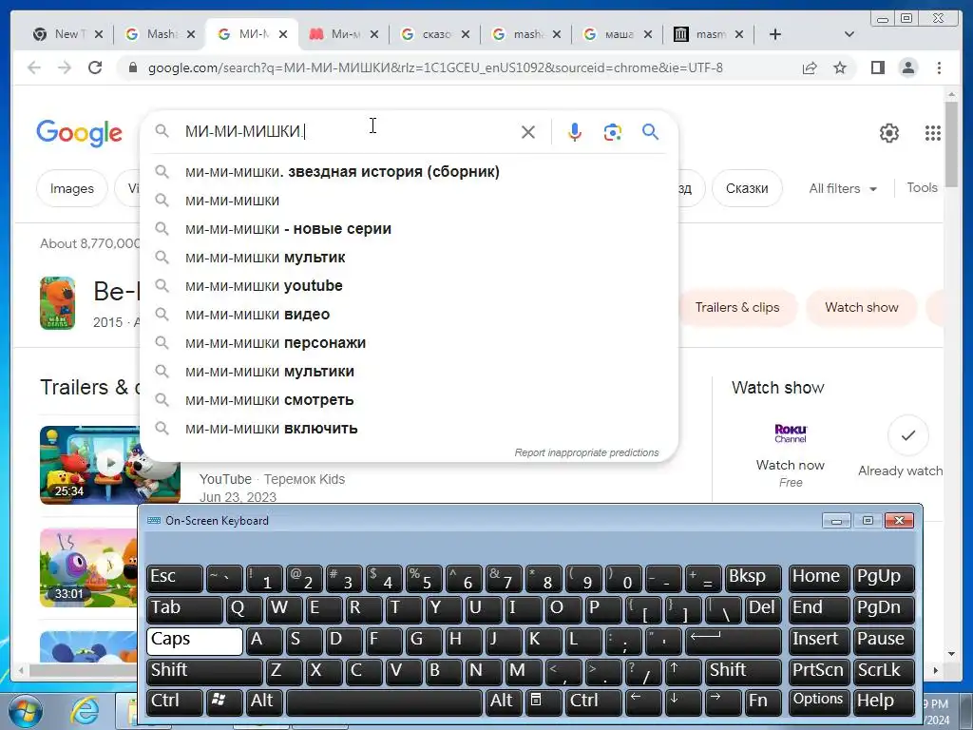Image resolution: width=973 pixels, height=730 pixels.
Task: Click the right arrow key on keyboard
Action: 723,702
